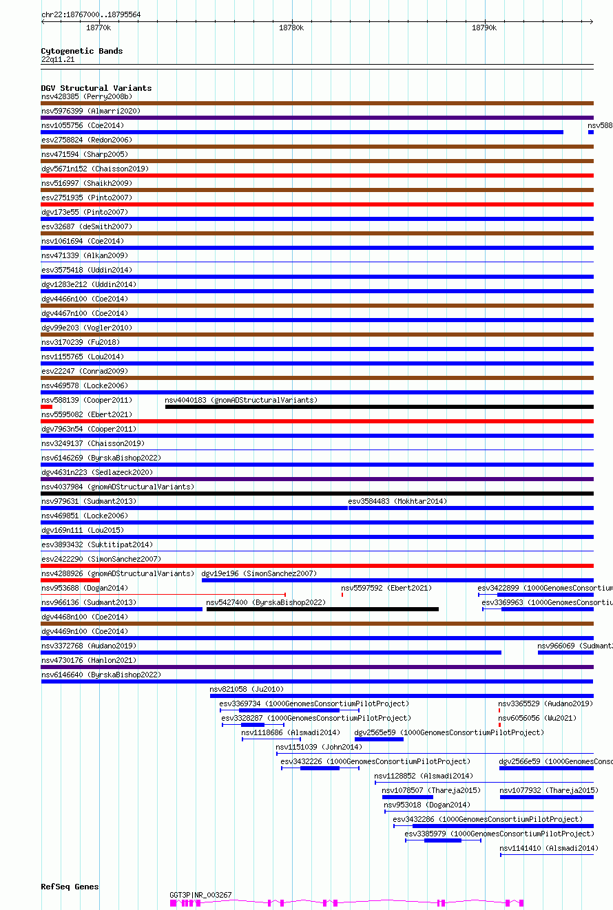This screenshot has height=910, width=613.
Task: Open dgv19e196 (SimonSanchez2007) variant
Action: (259, 573)
